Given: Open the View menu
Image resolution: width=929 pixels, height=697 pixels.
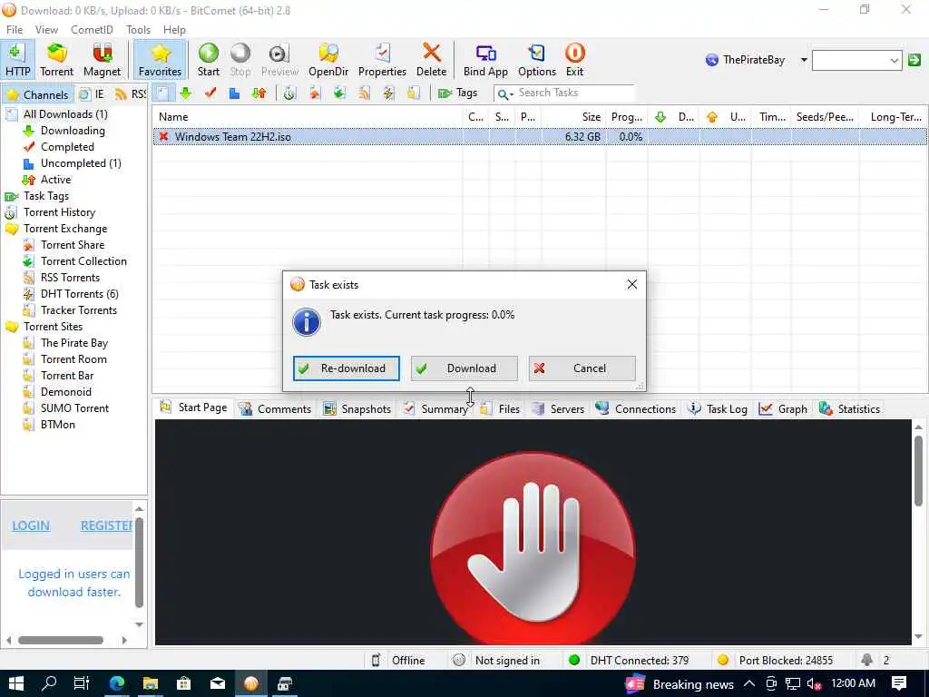Looking at the screenshot, I should click(x=46, y=30).
